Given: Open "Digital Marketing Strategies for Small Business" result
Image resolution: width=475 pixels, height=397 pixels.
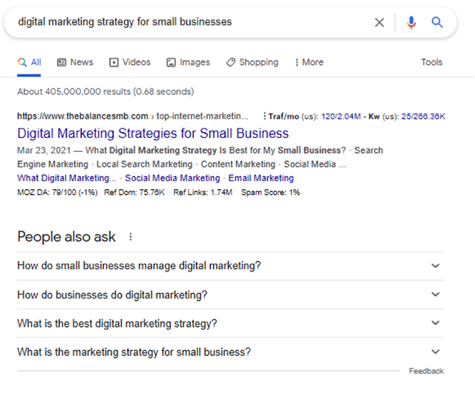Looking at the screenshot, I should pyautogui.click(x=153, y=133).
